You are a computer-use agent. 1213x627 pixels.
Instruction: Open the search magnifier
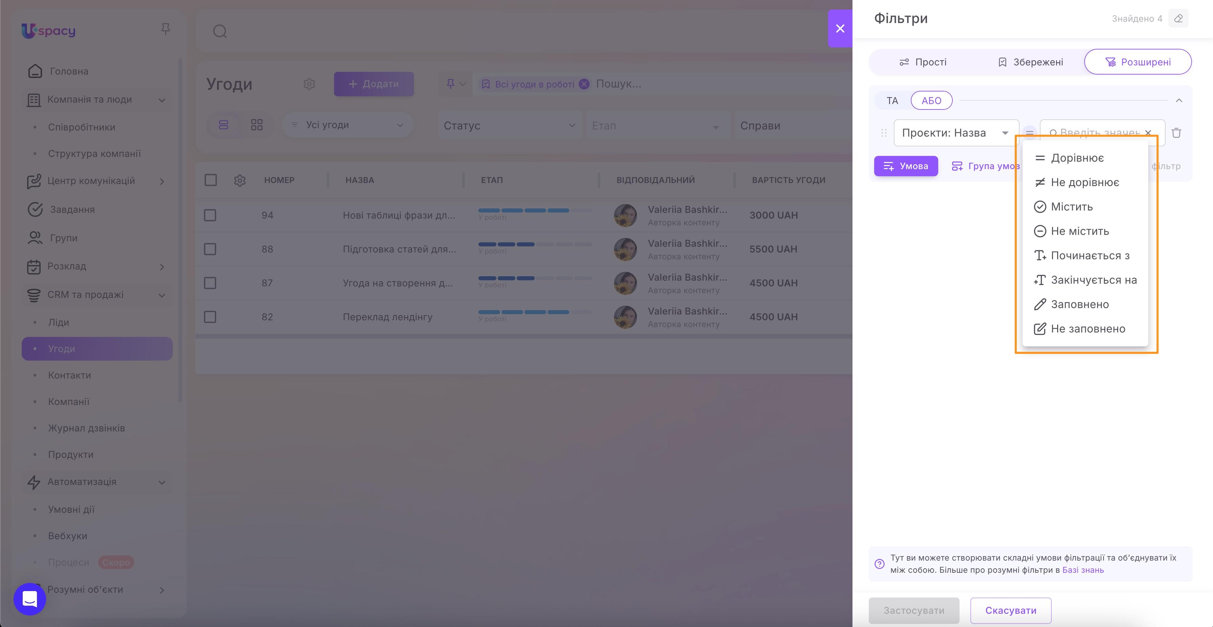pos(220,31)
